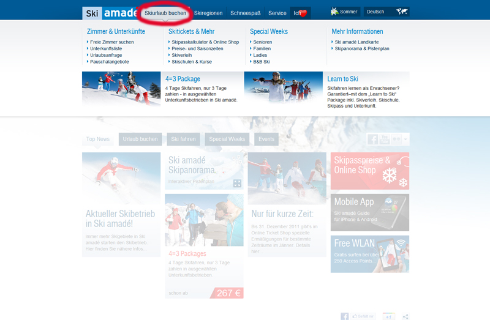This screenshot has height=320, width=490.
Task: Click Freie Zimmer suchen link
Action: (x=112, y=42)
